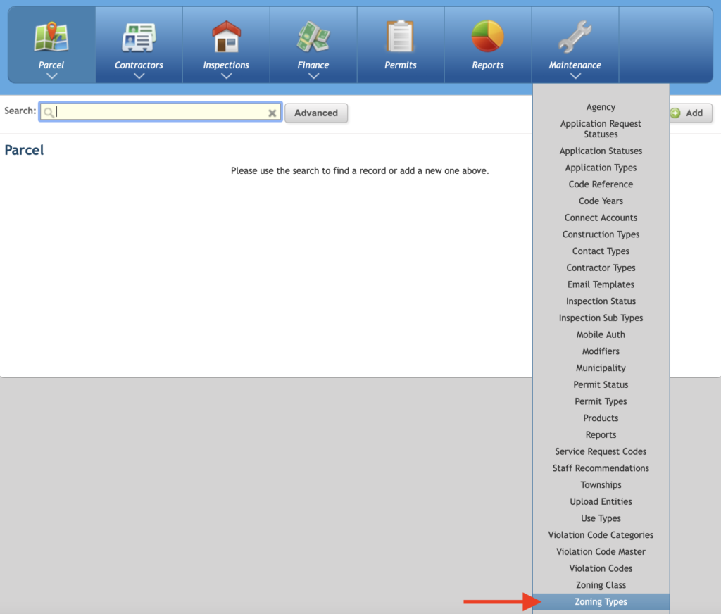Click the 'Search:' field label
The image size is (721, 614).
[x=20, y=111]
